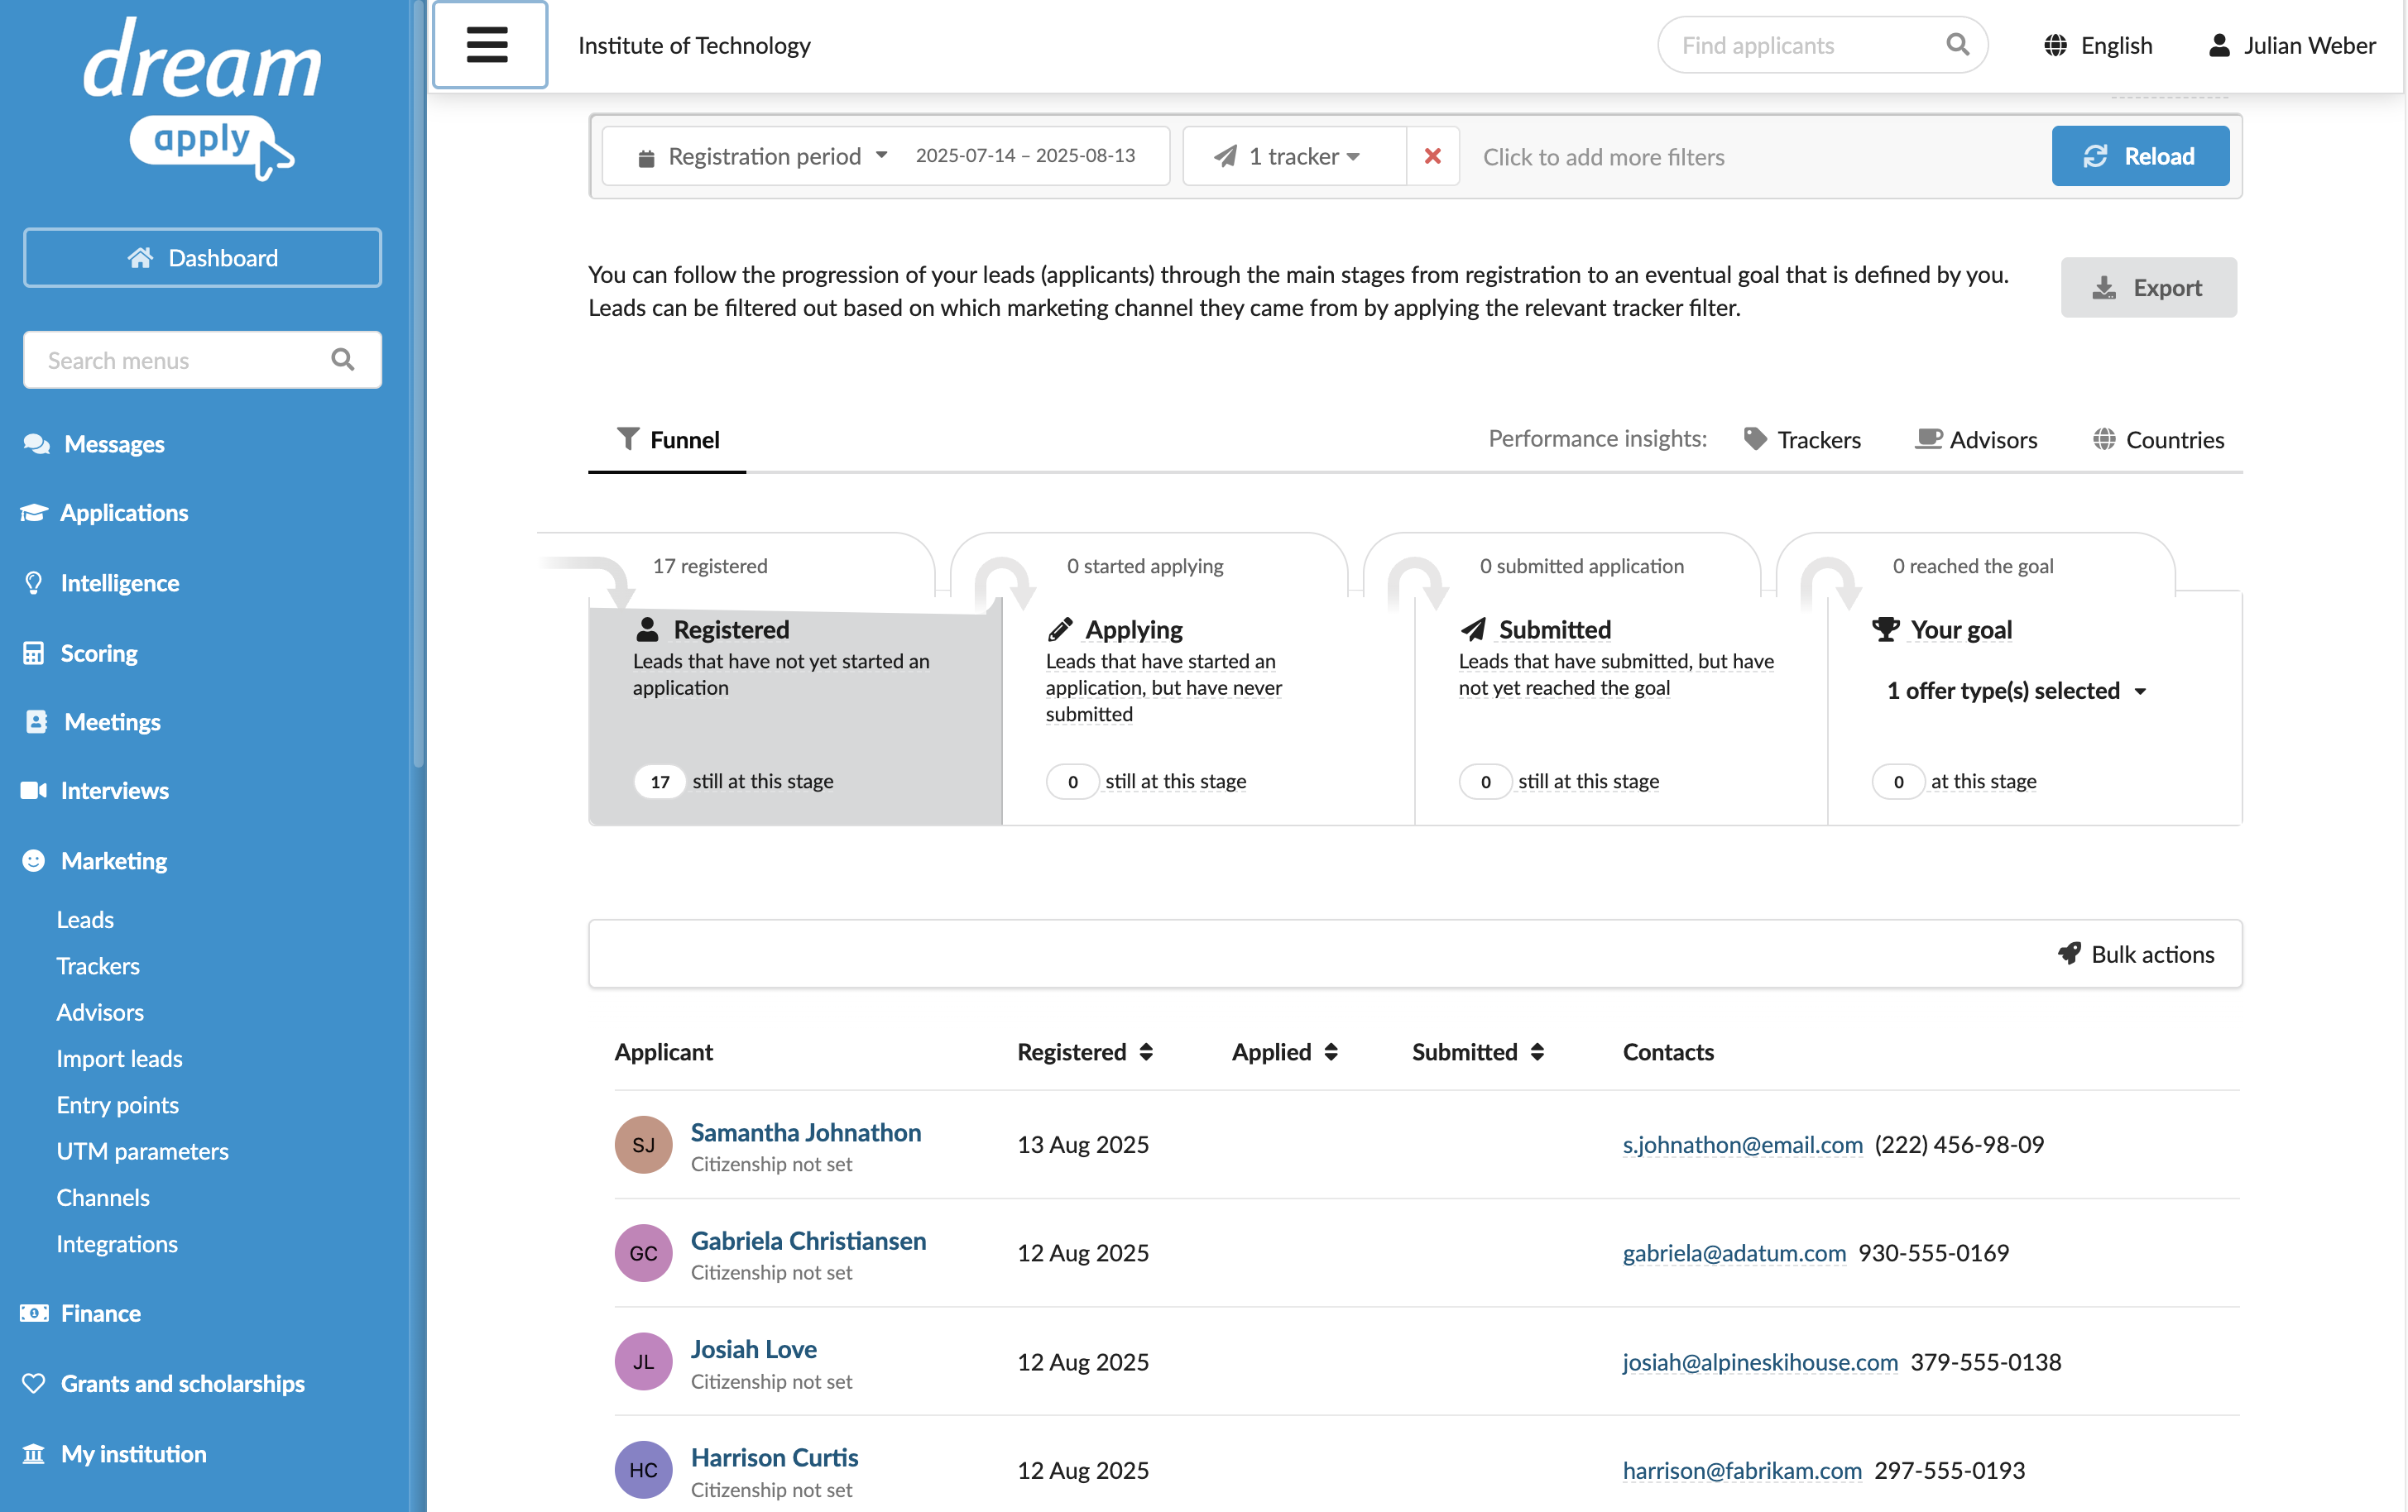The width and height of the screenshot is (2408, 1512).
Task: Open Entry points under Marketing
Action: pos(117,1104)
